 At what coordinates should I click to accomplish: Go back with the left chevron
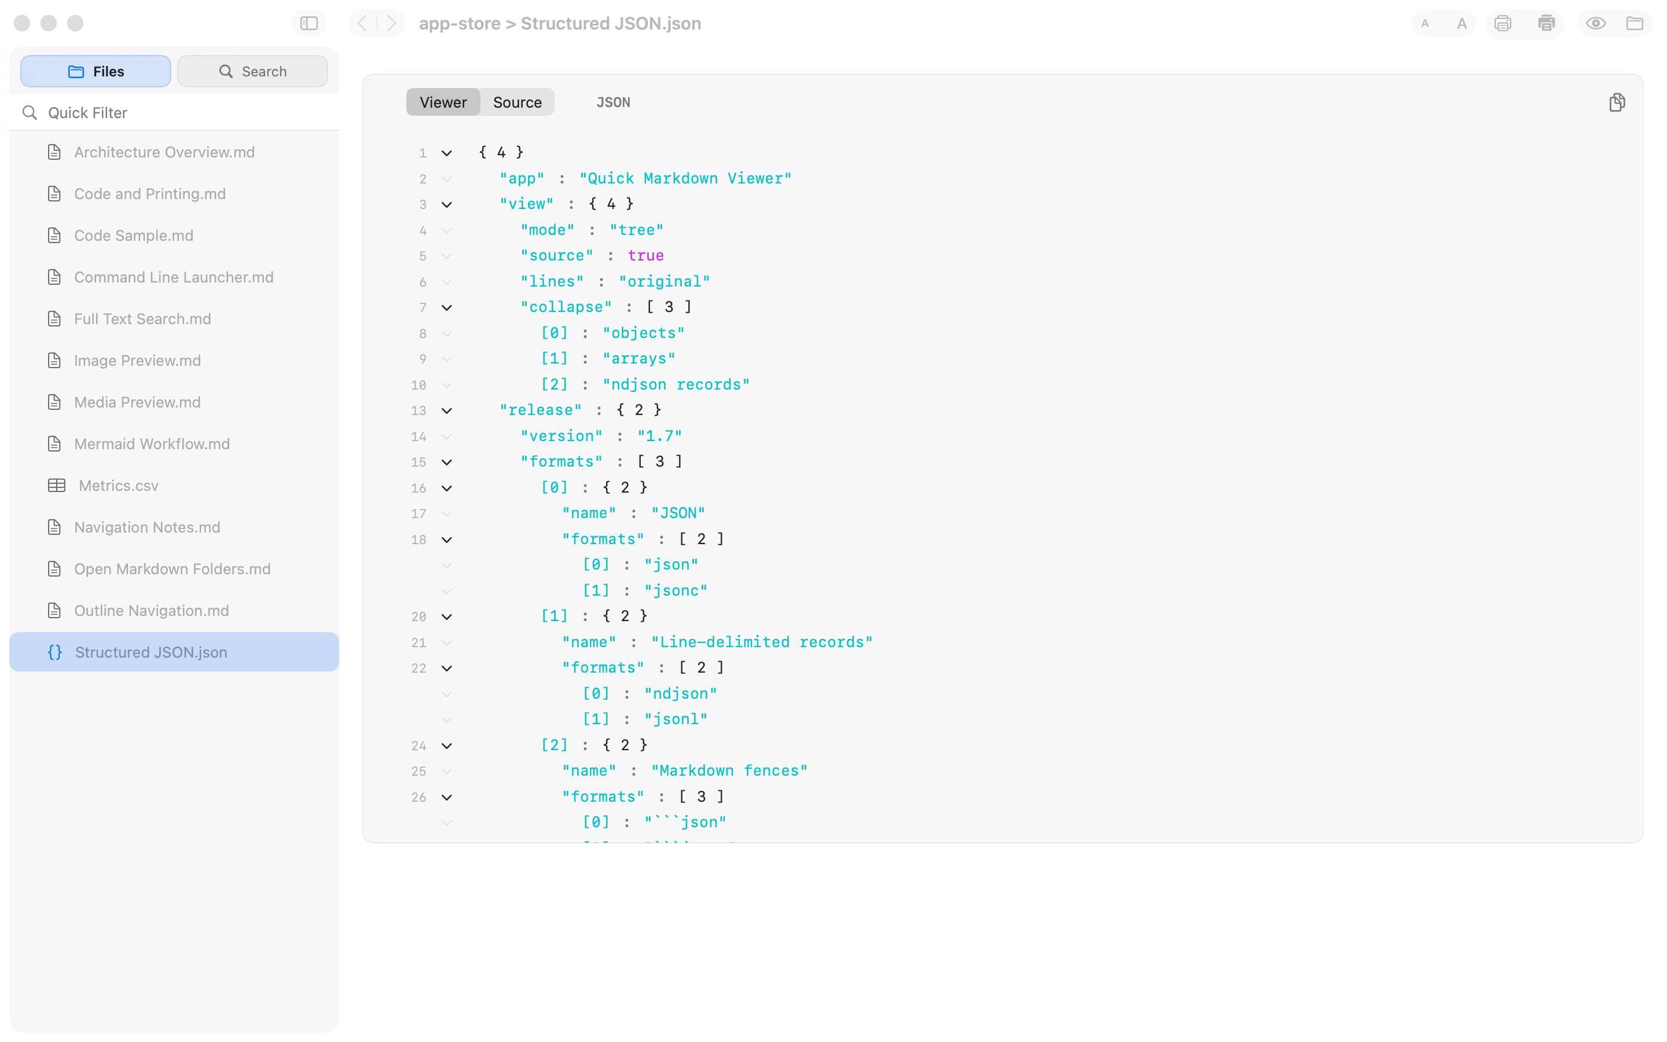tap(362, 23)
